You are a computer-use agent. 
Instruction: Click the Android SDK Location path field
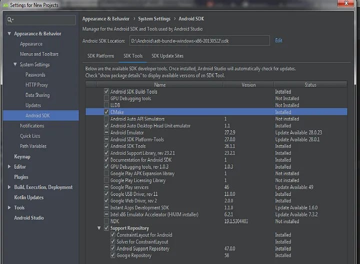coord(199,40)
